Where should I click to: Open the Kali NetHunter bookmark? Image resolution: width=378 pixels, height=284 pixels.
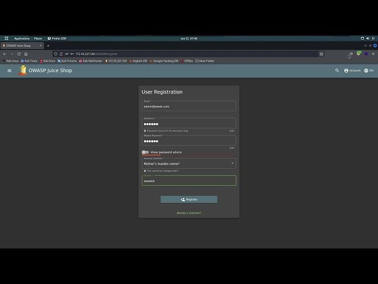90,61
